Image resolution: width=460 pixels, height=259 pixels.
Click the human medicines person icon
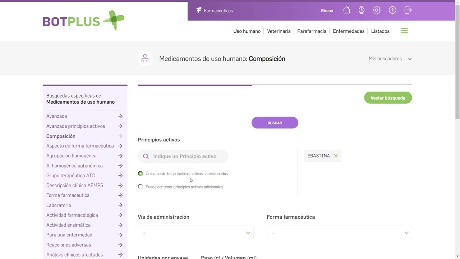(145, 58)
